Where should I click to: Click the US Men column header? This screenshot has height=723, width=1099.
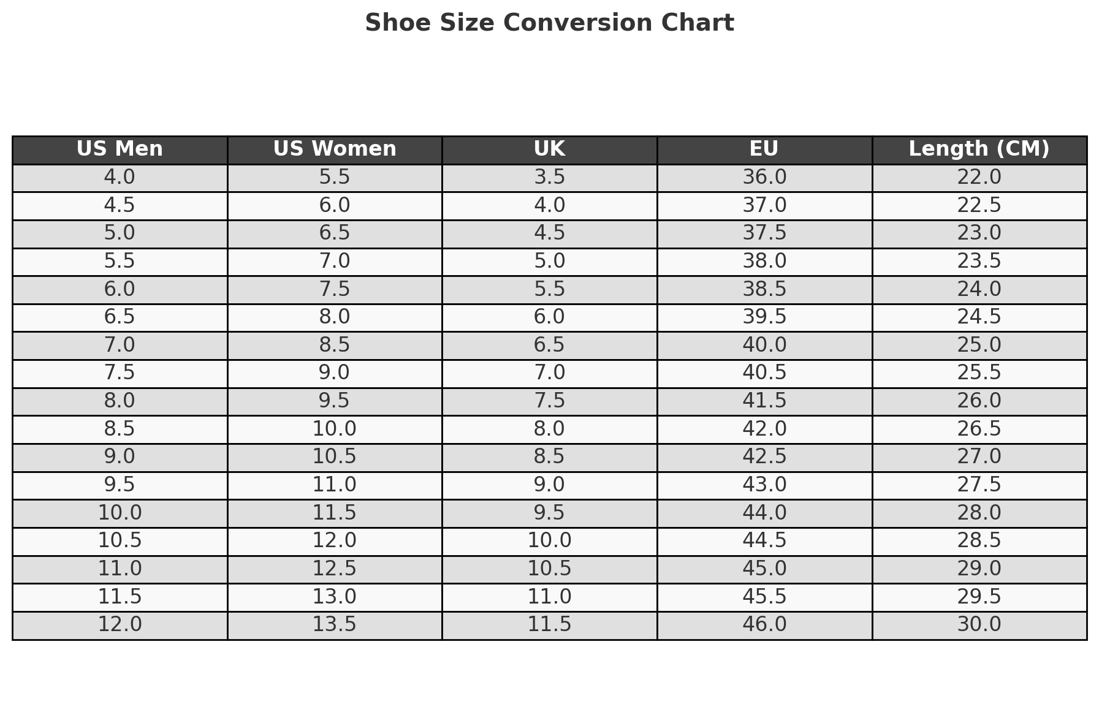120,150
